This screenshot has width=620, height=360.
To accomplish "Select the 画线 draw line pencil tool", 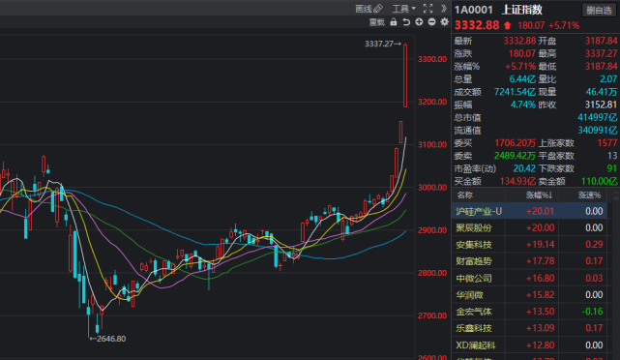I will (369, 9).
